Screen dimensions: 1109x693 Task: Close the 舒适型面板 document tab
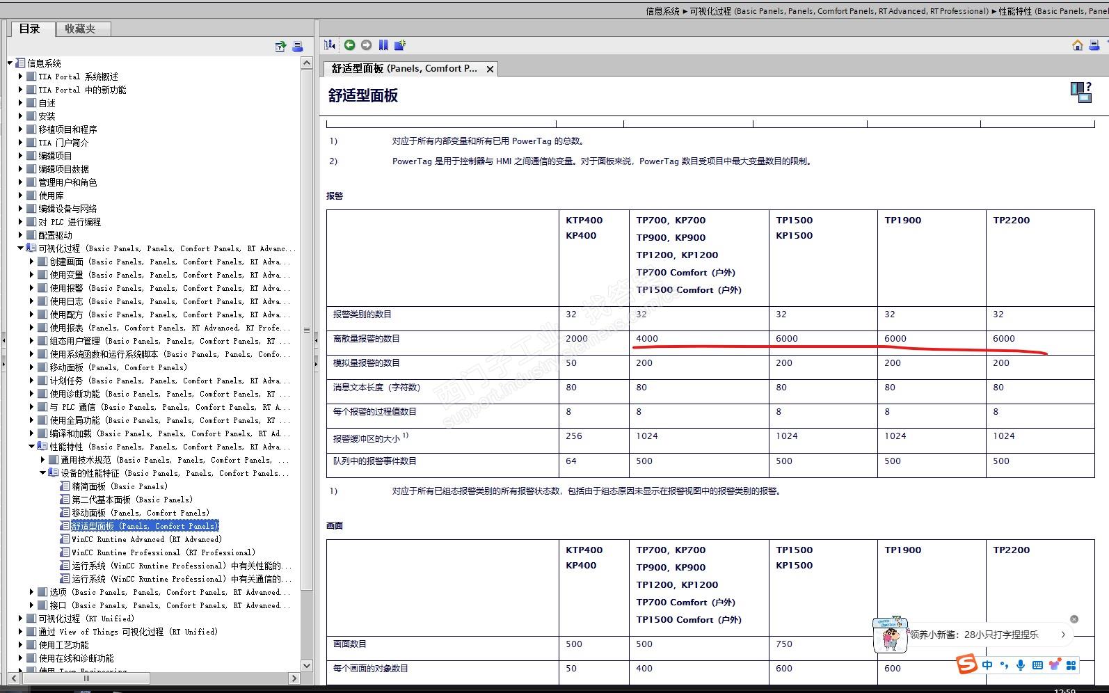coord(490,69)
